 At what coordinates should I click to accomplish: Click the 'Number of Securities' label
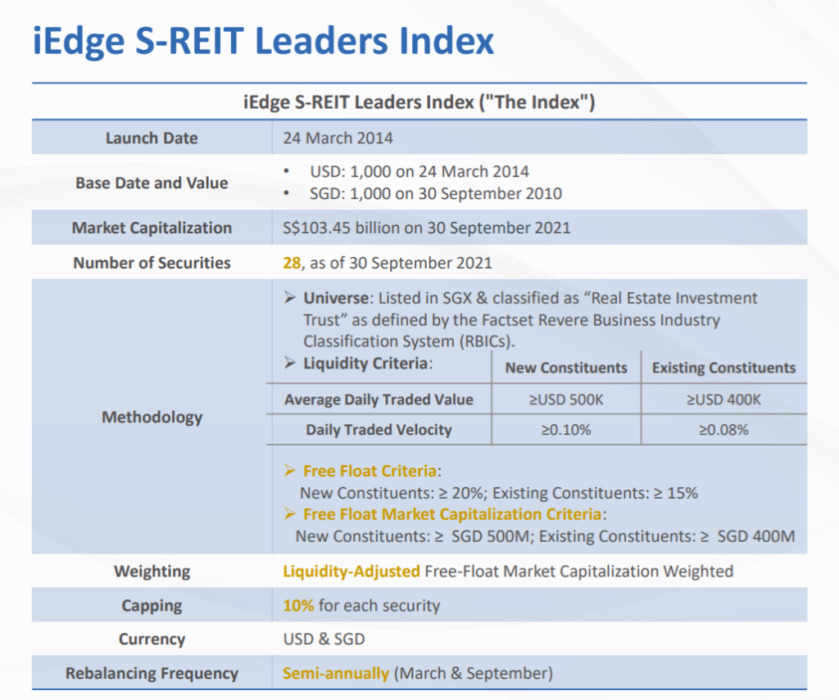coord(152,263)
